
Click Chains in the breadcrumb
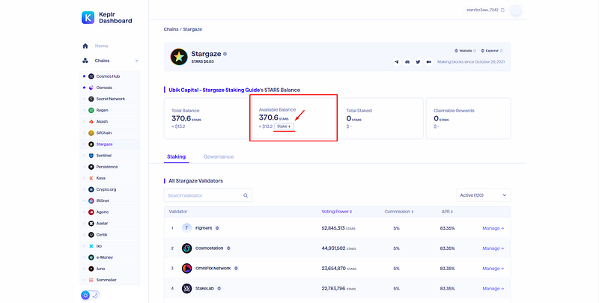(x=171, y=29)
